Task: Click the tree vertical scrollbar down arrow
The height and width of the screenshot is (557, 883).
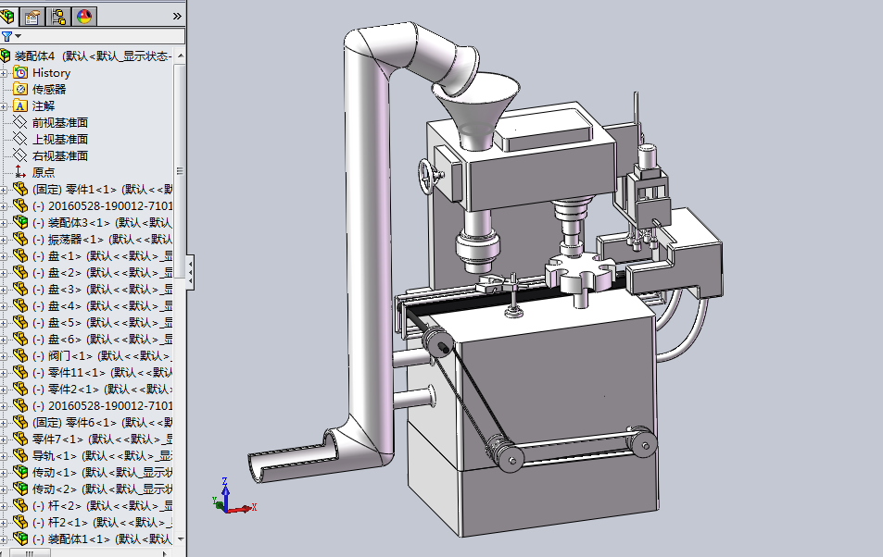Action: 181,538
